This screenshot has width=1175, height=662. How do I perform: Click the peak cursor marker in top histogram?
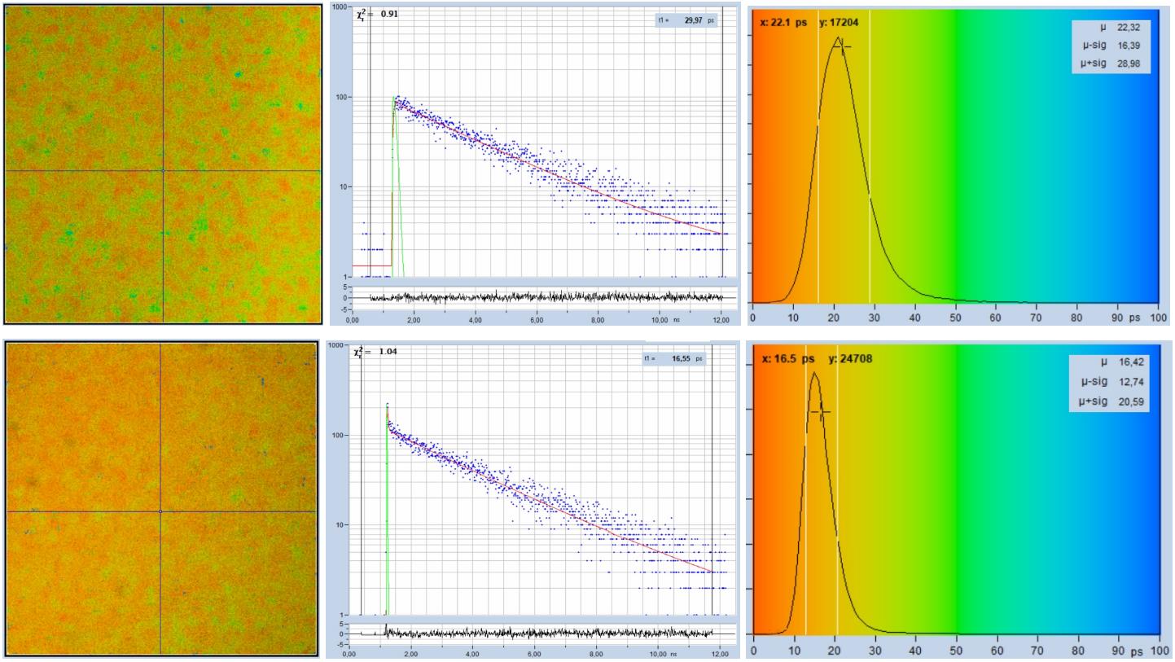842,46
